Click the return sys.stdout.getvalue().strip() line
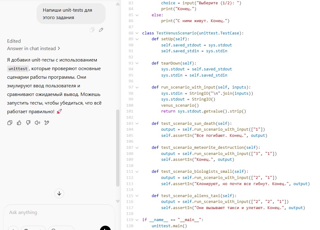The height and width of the screenshot is (230, 320). click(204, 111)
